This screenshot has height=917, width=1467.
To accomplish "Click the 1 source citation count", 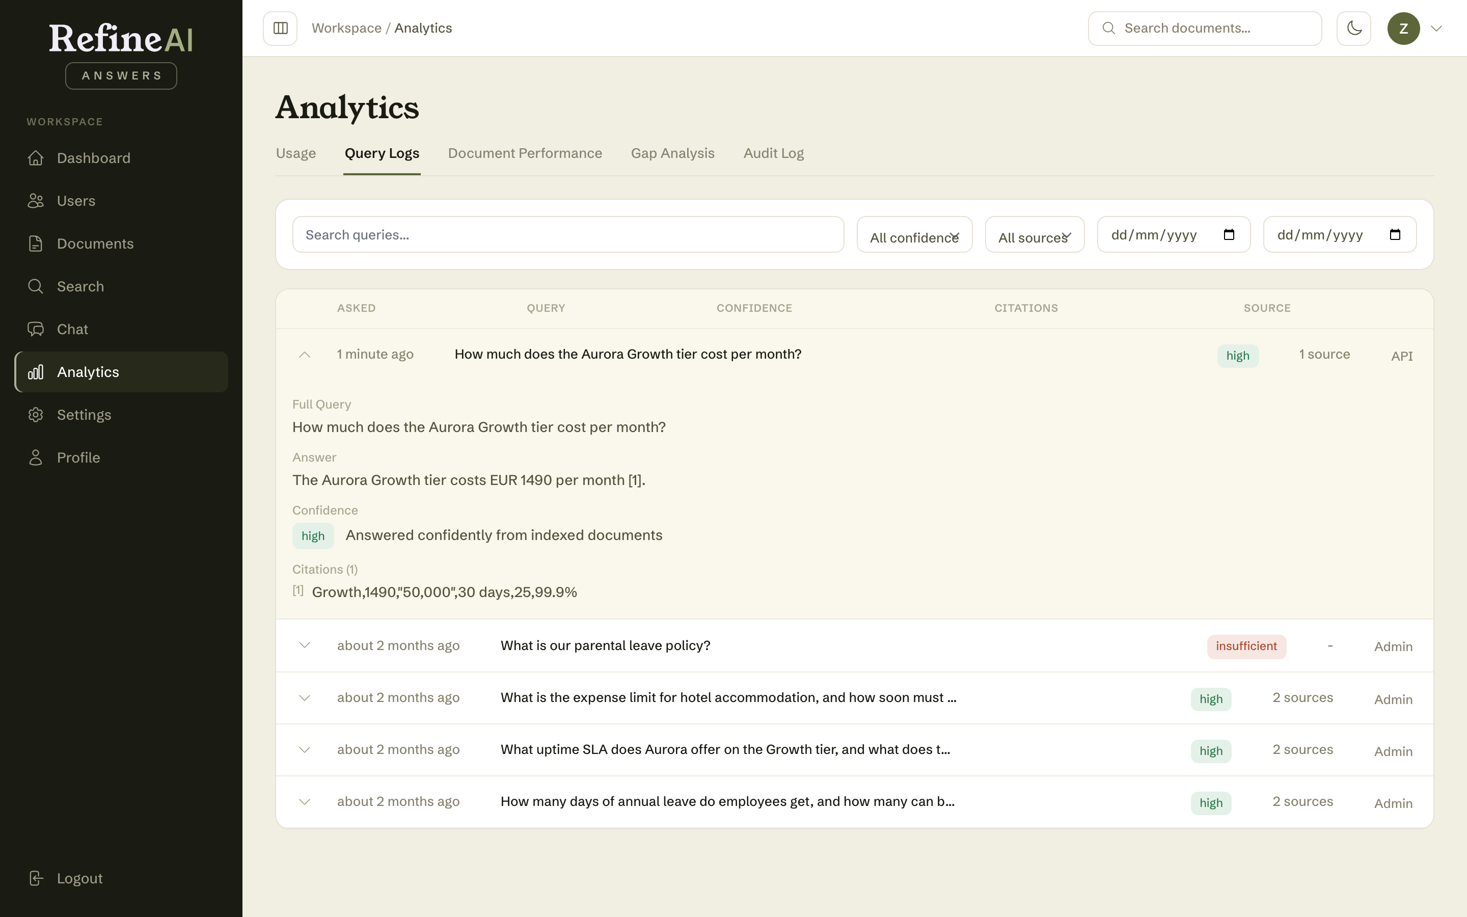I will pyautogui.click(x=1324, y=355).
